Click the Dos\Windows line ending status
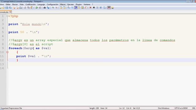Screen dimensions: 196x110 [x=164, y=108]
